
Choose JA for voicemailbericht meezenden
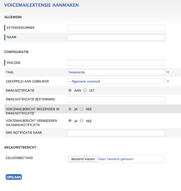[x=70, y=109]
